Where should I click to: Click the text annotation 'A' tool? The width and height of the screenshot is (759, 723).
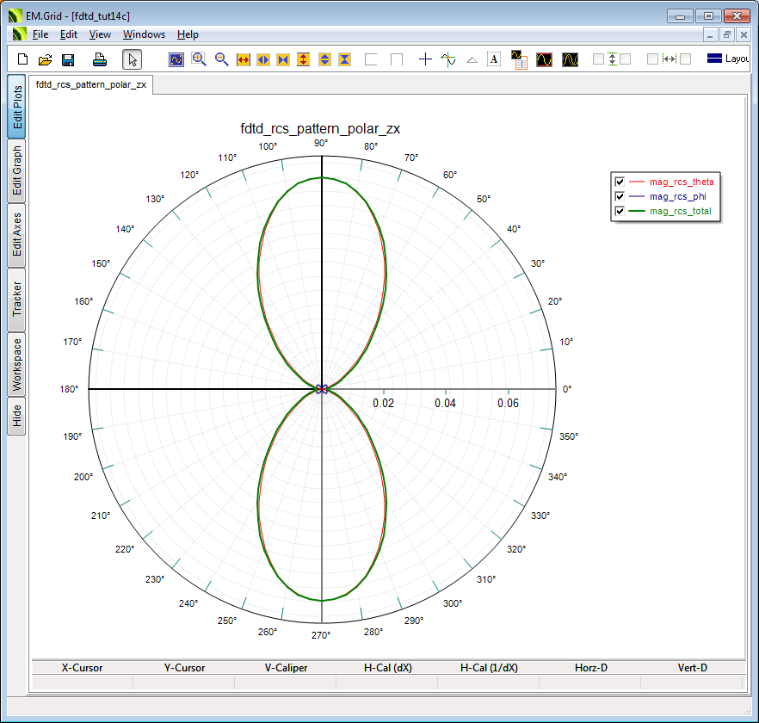click(494, 59)
